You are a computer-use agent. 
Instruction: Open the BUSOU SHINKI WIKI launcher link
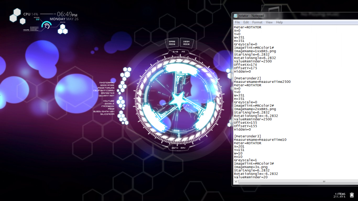pyautogui.click(x=103, y=112)
